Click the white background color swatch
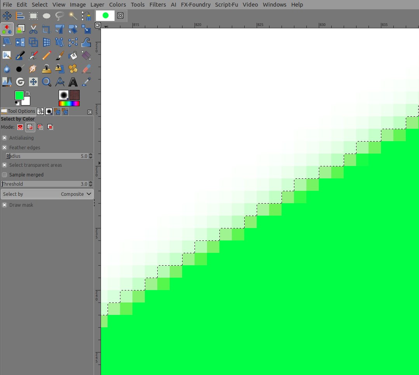The width and height of the screenshot is (419, 375). coord(26,102)
